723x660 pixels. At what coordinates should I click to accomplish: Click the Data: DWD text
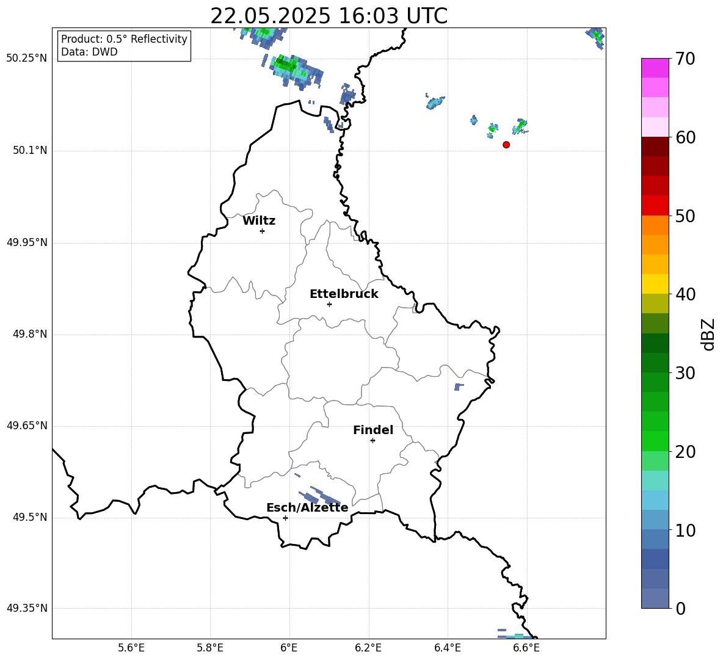[x=89, y=52]
